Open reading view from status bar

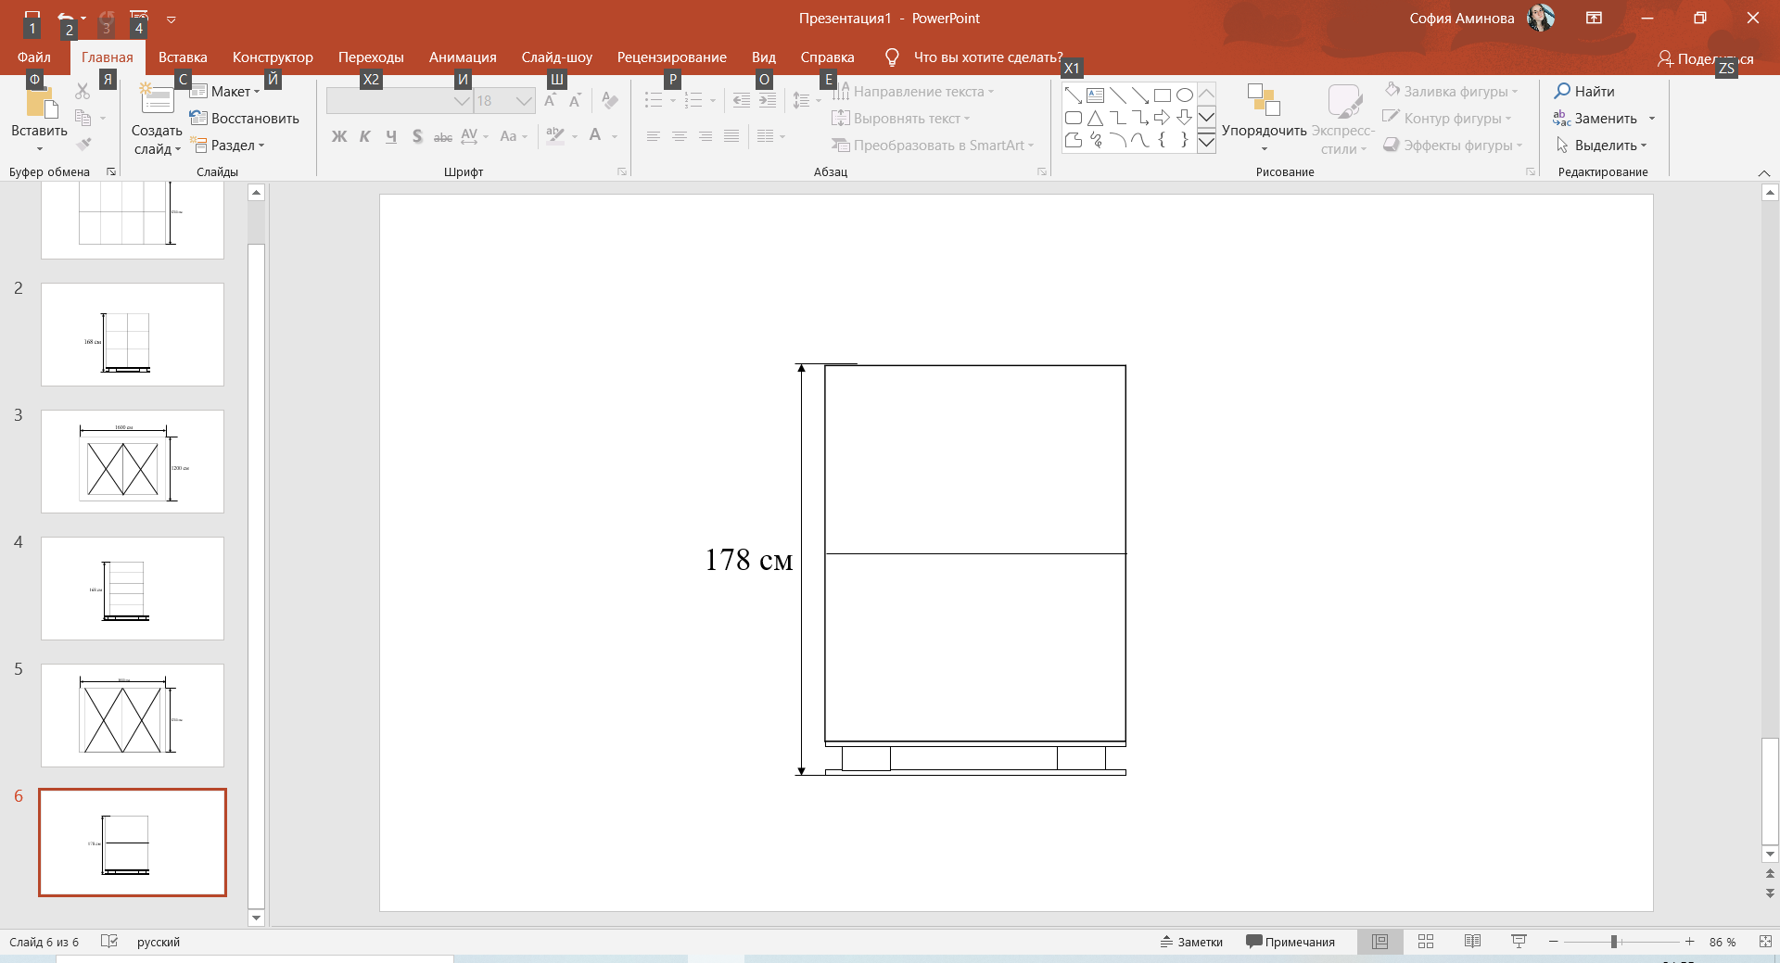click(x=1472, y=942)
